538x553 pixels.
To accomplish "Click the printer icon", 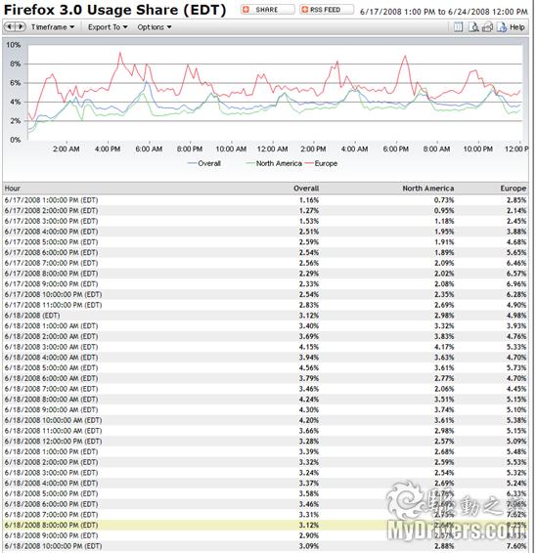I will (487, 27).
